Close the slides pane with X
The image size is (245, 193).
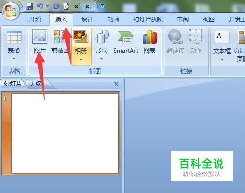coord(116,84)
